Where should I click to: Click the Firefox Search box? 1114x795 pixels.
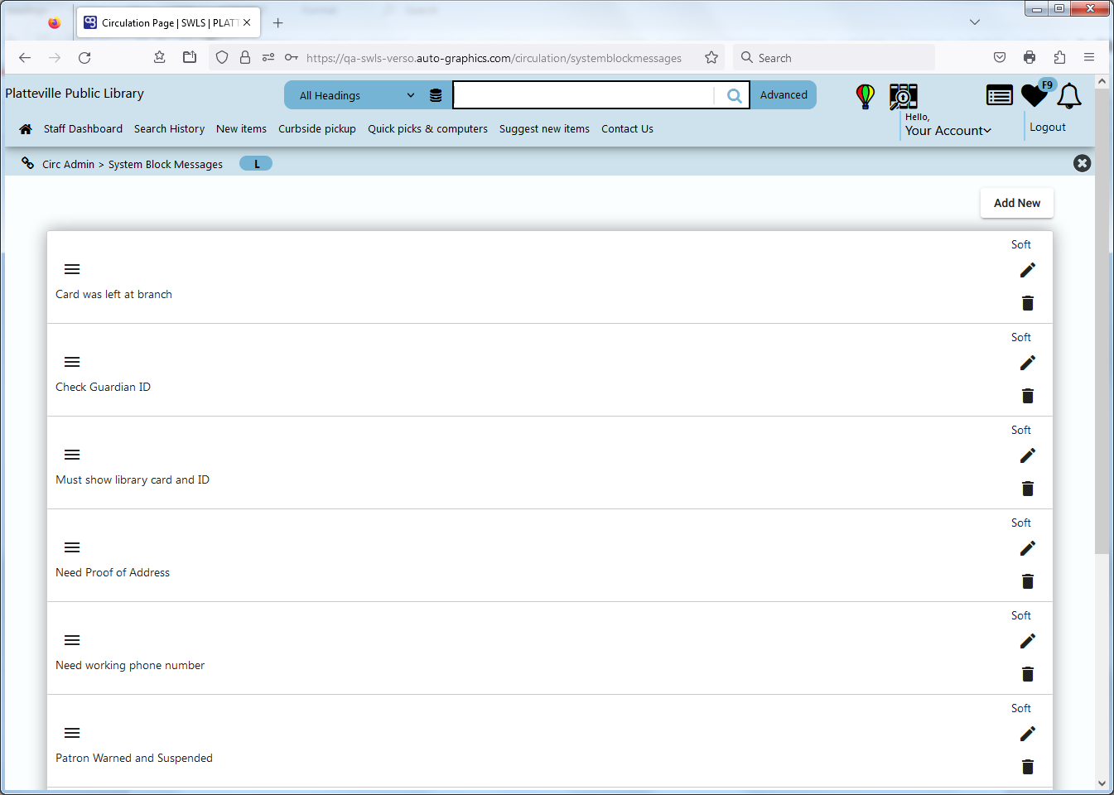click(835, 58)
